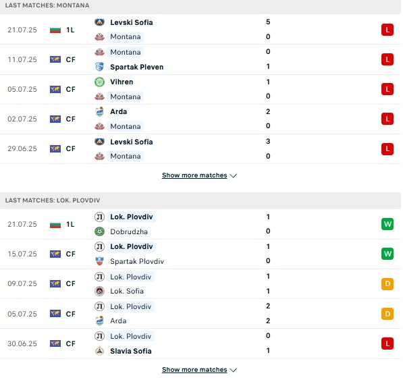Click the Spartak Pleven team logo
Viewport: 403px width, 386px height.
[x=99, y=67]
